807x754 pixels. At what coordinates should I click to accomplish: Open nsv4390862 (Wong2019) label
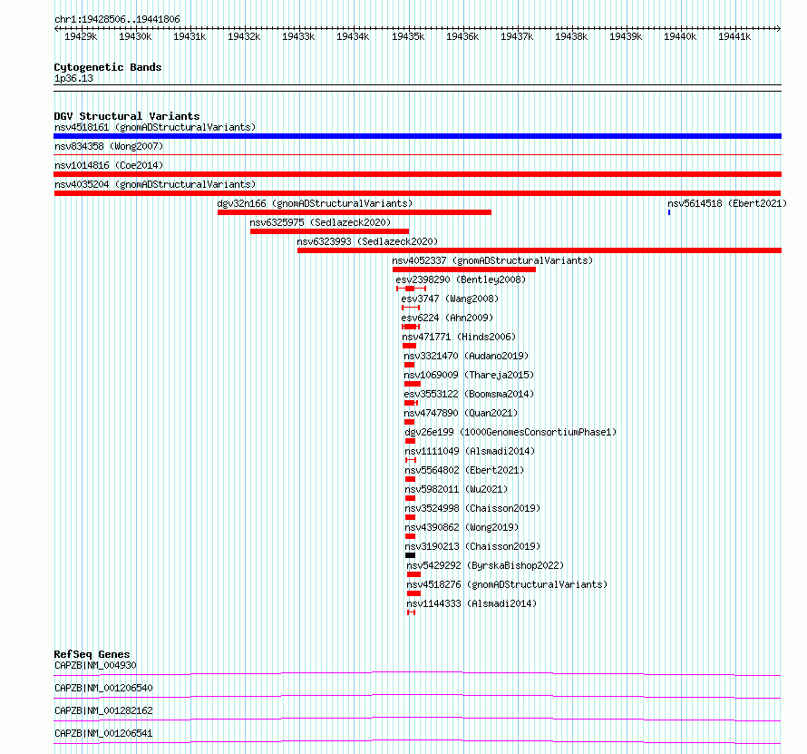[x=462, y=527]
